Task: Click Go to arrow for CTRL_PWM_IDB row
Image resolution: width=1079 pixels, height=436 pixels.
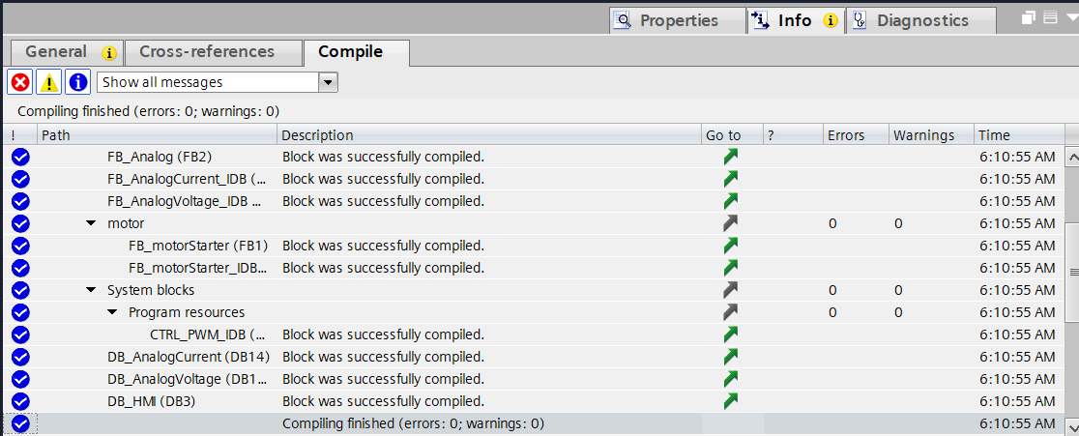Action: (x=730, y=334)
